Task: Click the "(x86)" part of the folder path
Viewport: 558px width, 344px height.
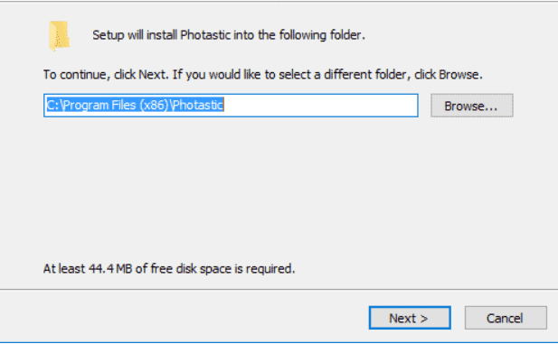Action: click(154, 106)
